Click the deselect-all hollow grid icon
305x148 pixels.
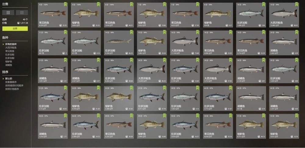coord(22,12)
